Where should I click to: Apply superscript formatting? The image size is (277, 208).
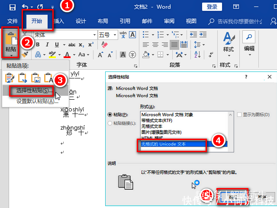click(x=91, y=45)
